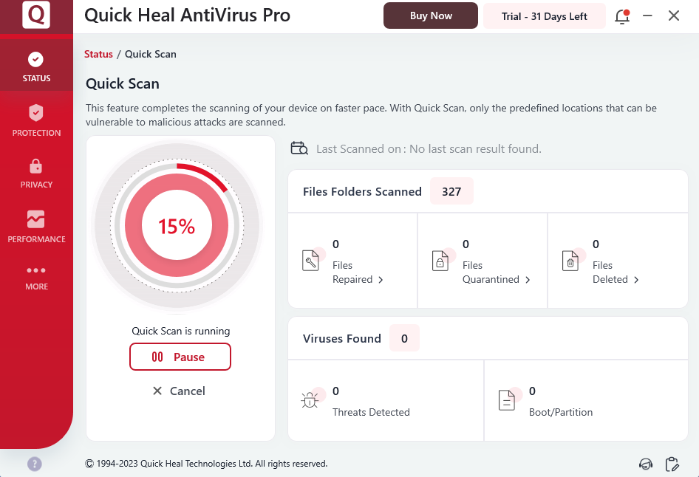This screenshot has height=477, width=699.
Task: Expand the Files Deleted details
Action: pos(616,279)
